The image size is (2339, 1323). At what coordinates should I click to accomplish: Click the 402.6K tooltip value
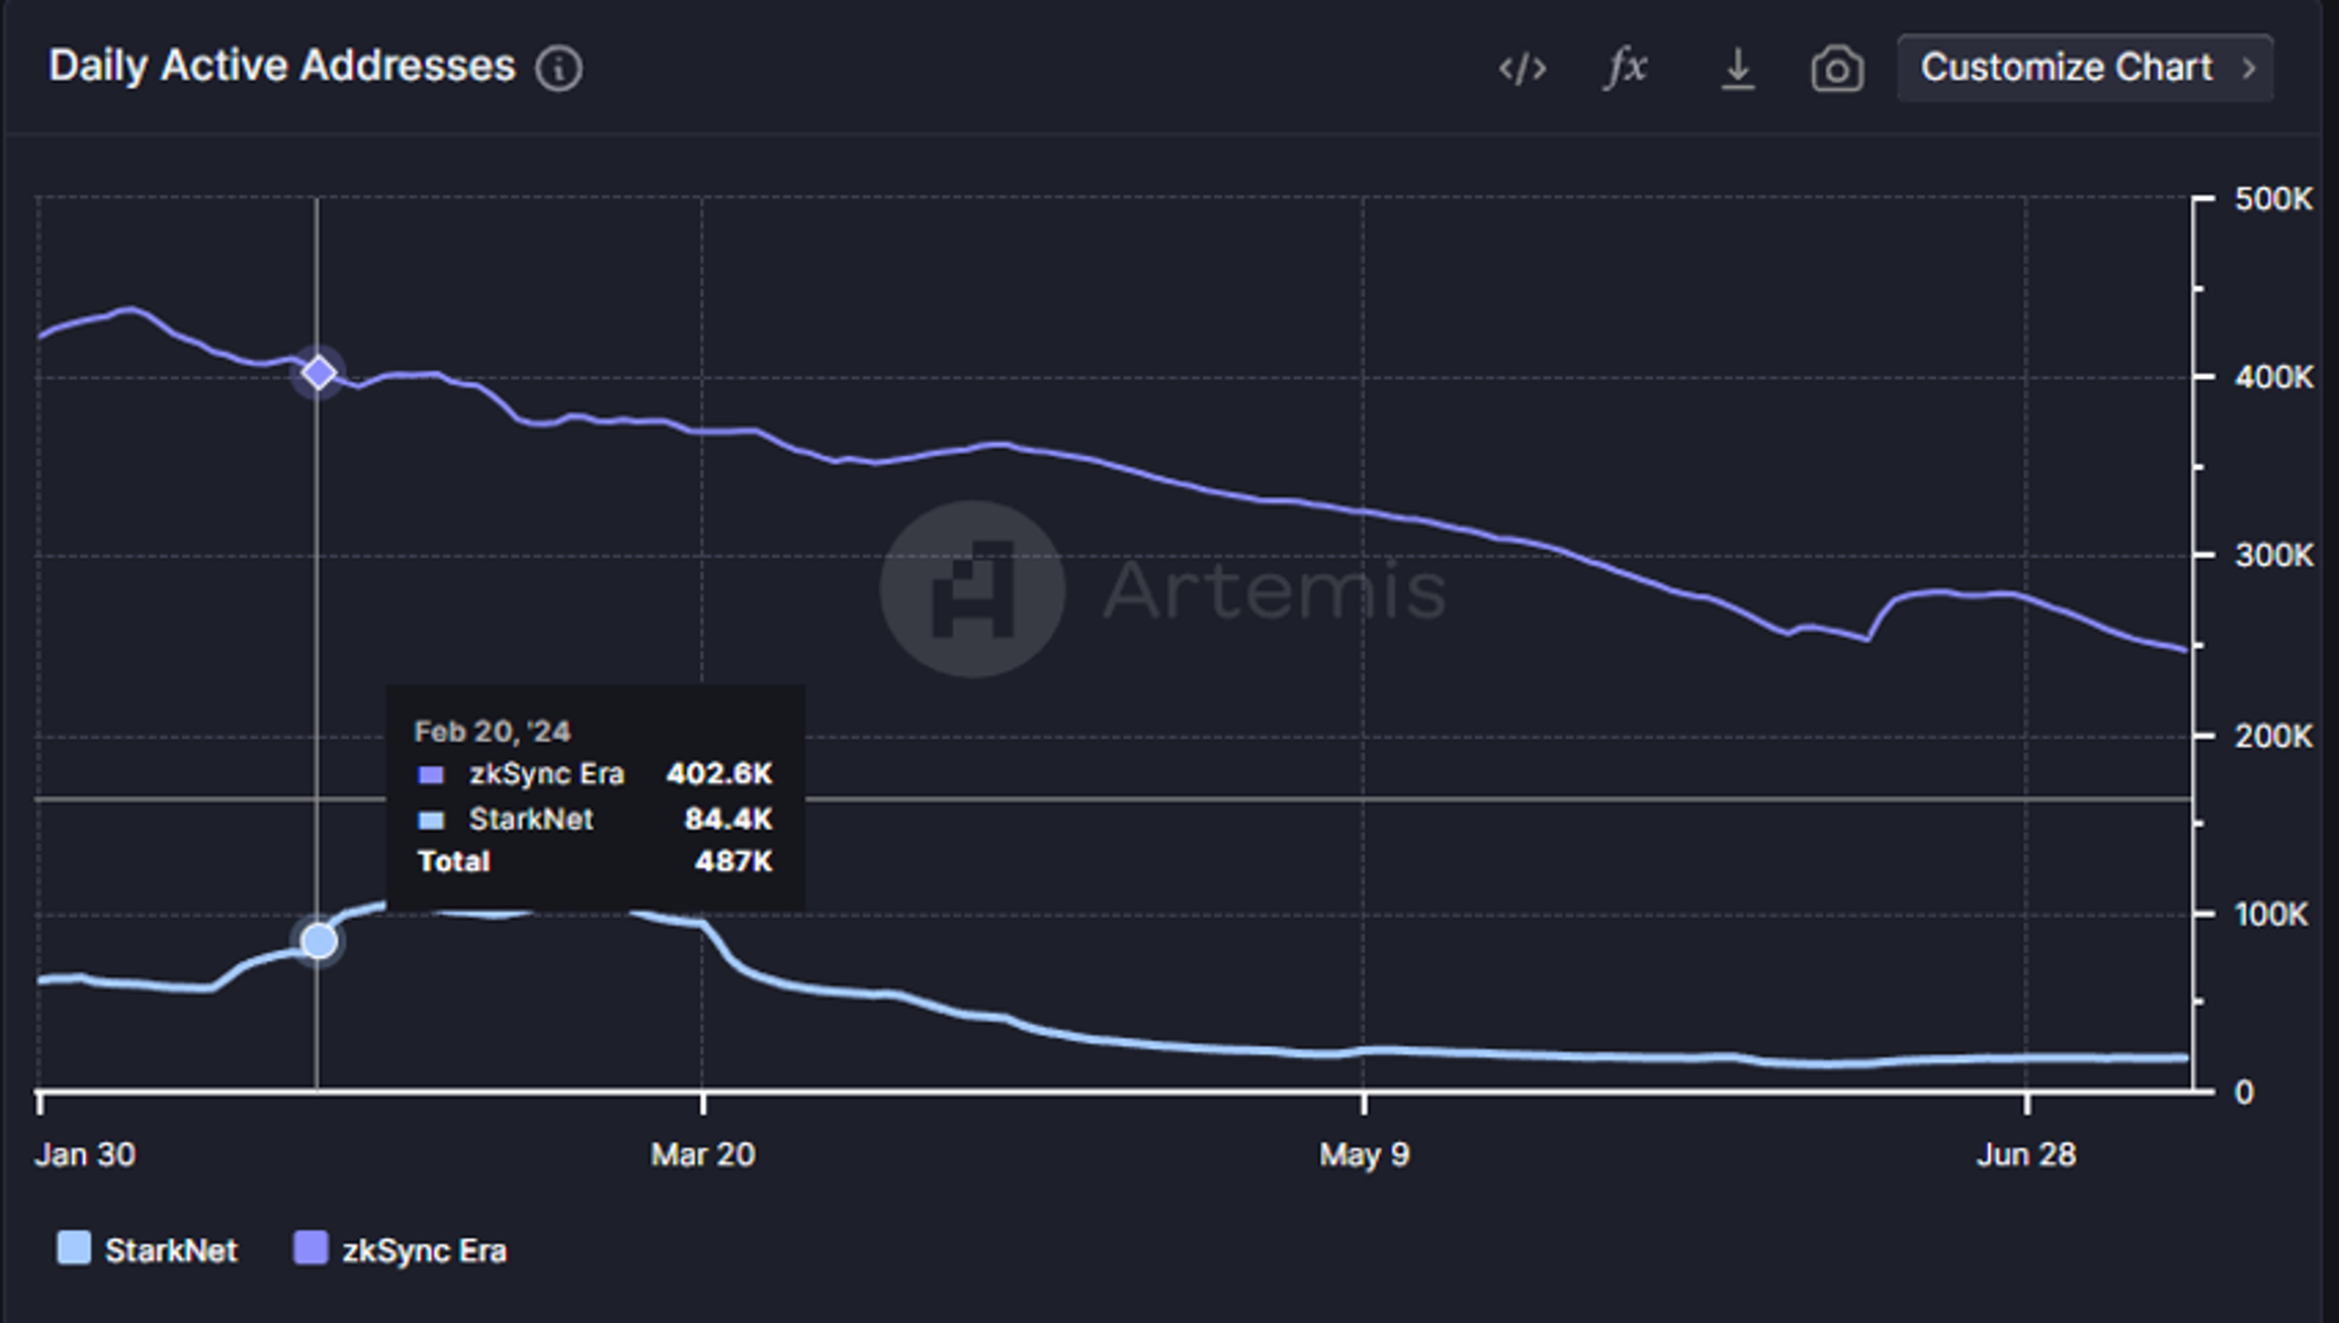(x=719, y=774)
